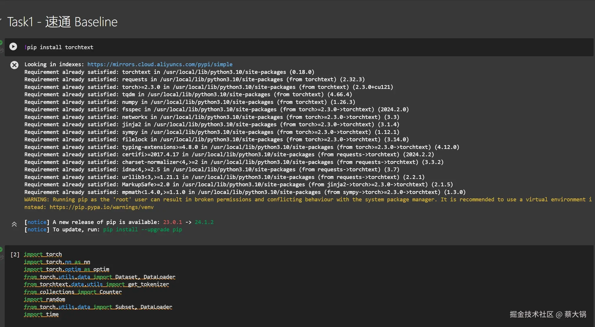Click the from collections import Counter line

point(73,292)
